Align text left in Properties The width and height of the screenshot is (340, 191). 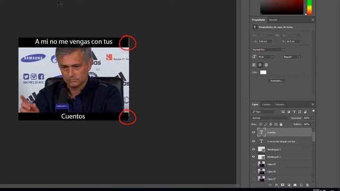tap(254, 65)
